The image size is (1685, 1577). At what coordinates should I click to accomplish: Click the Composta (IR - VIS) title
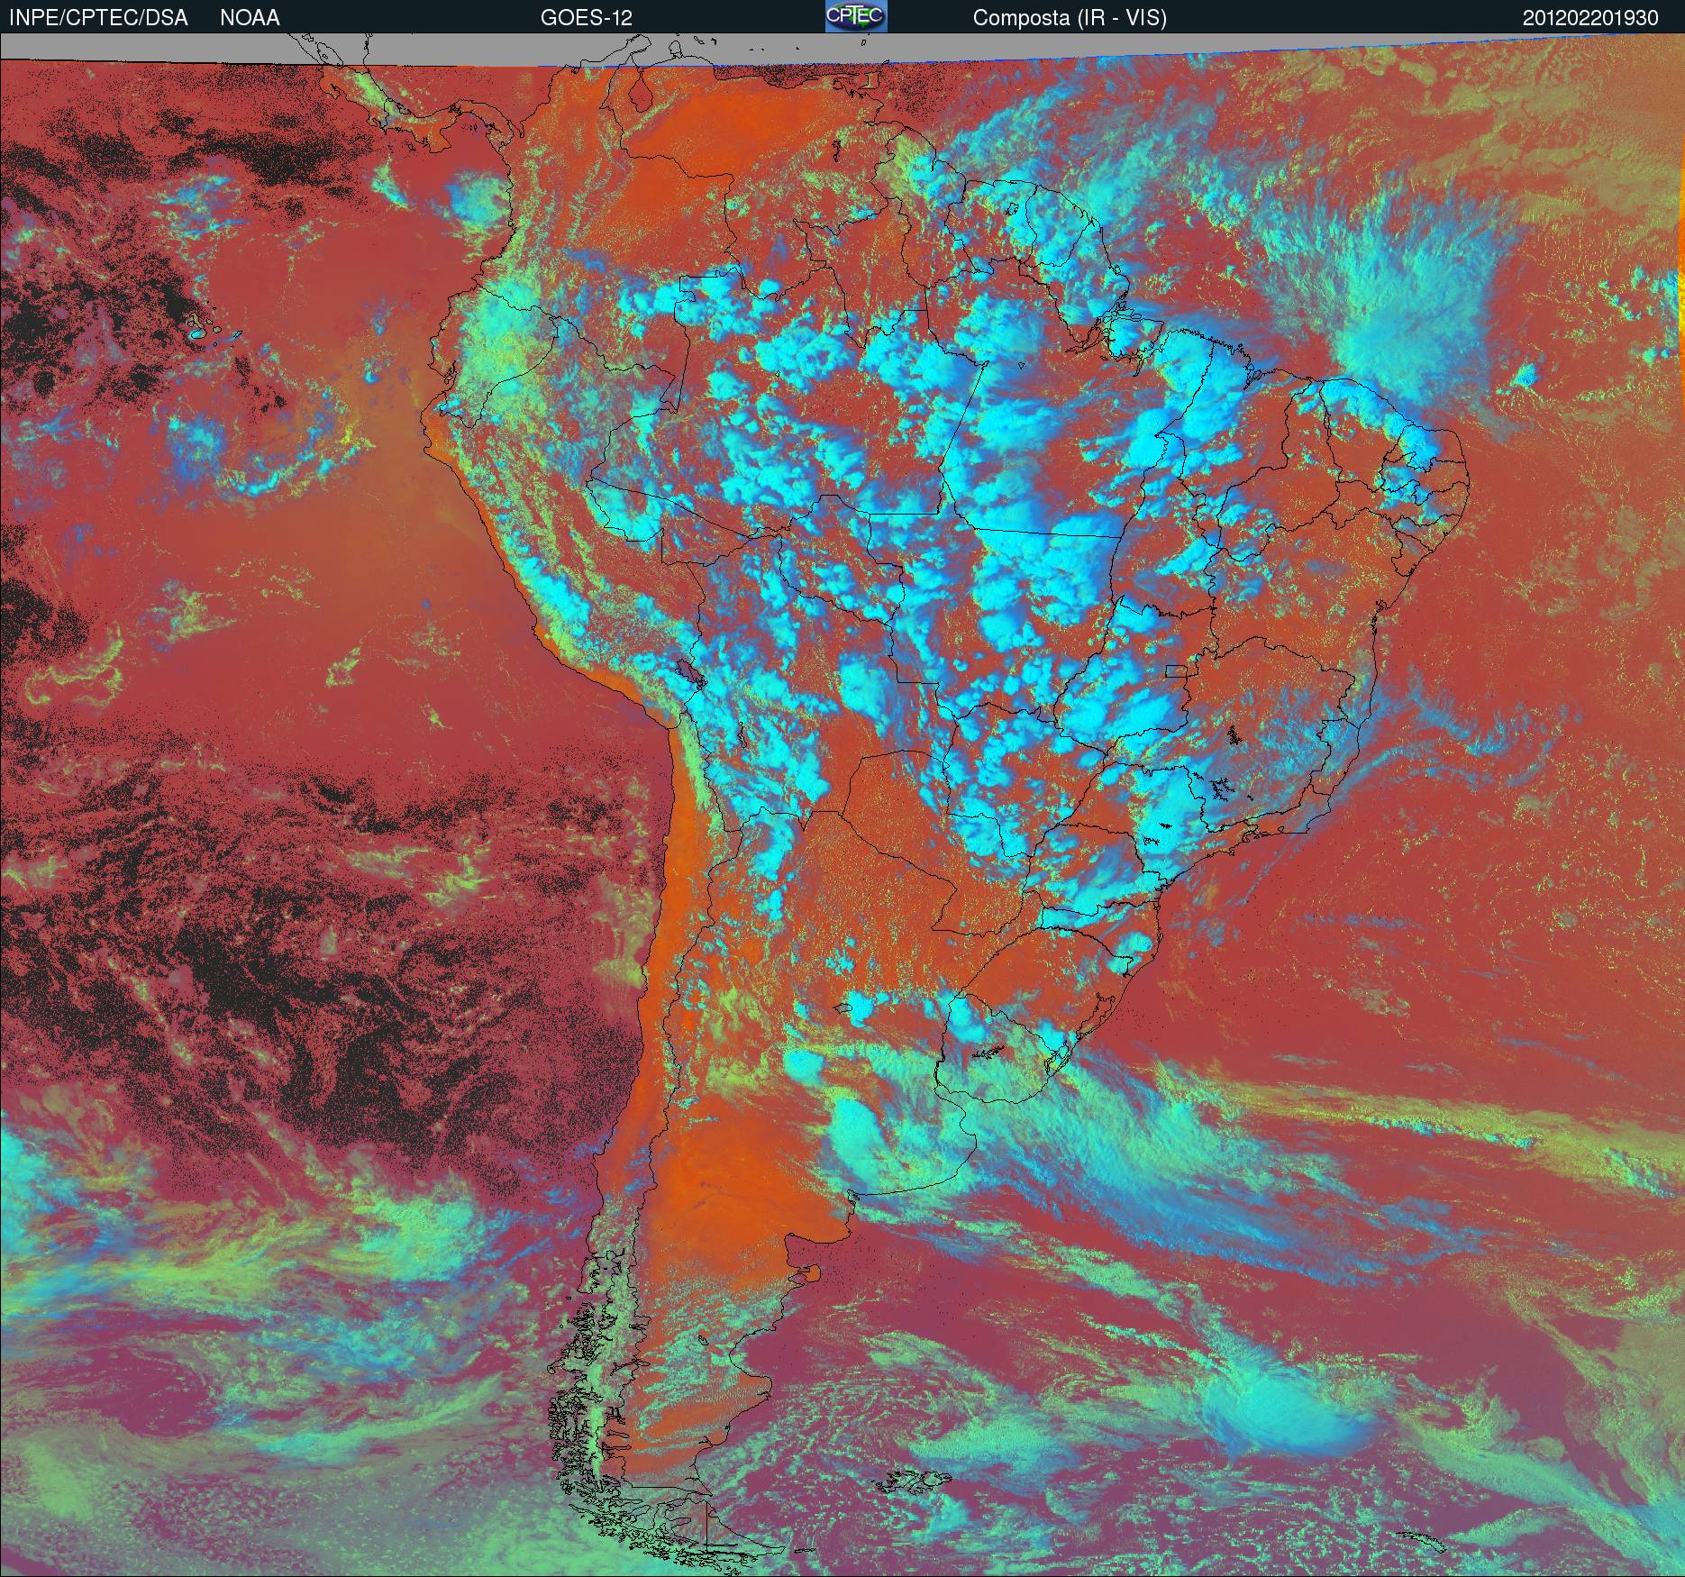(x=1070, y=18)
